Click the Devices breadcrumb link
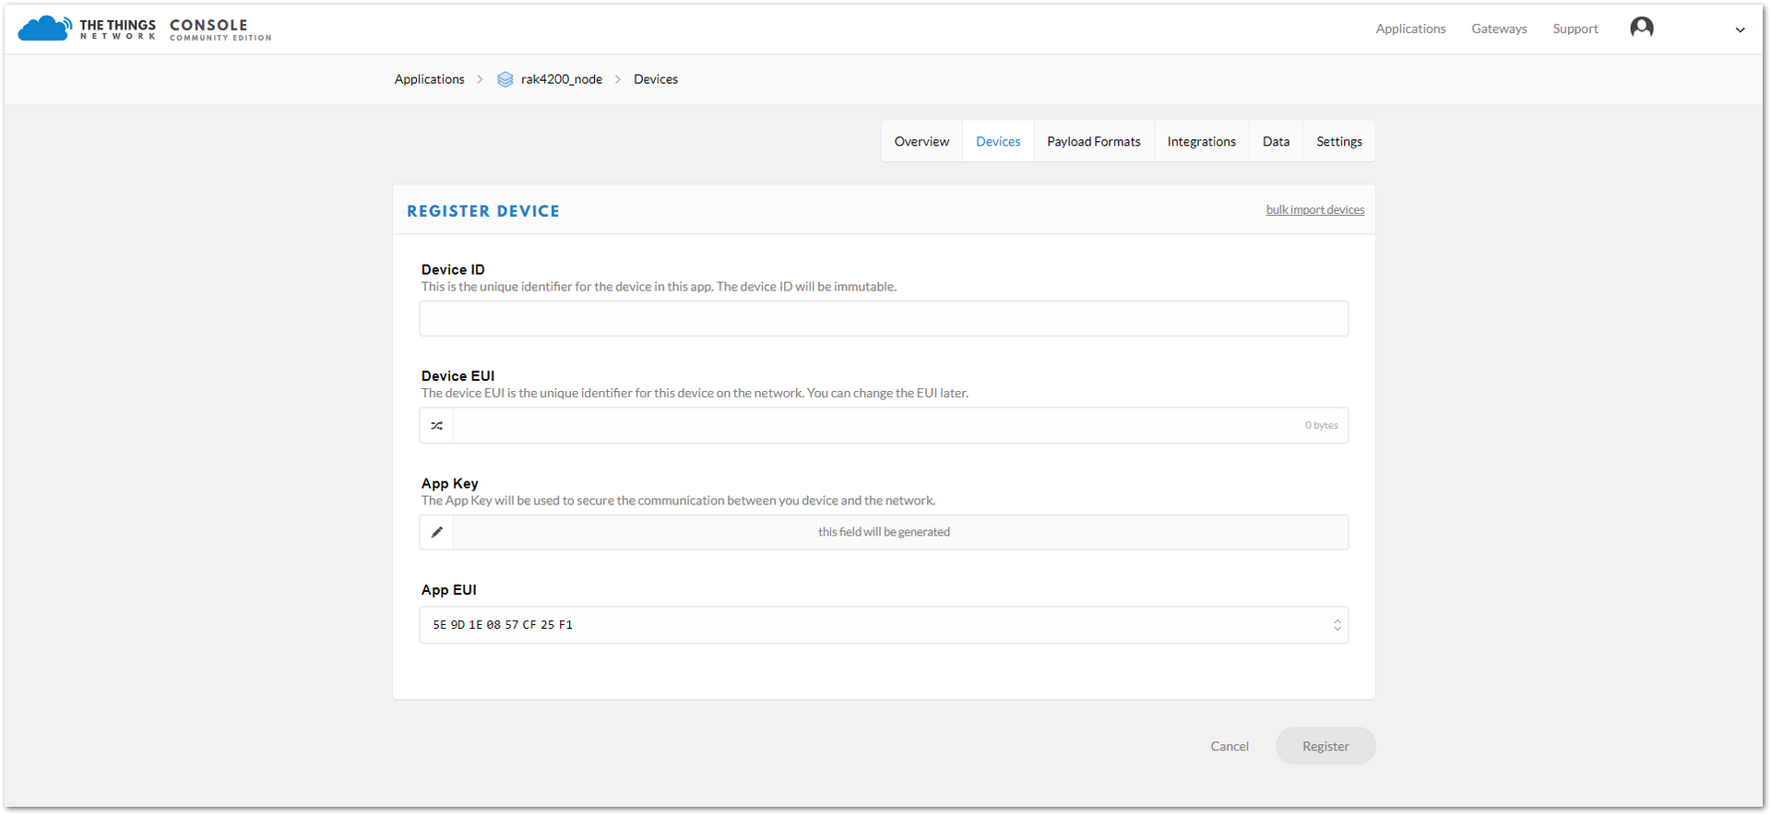Screen dimensions: 1771x815 tap(655, 79)
